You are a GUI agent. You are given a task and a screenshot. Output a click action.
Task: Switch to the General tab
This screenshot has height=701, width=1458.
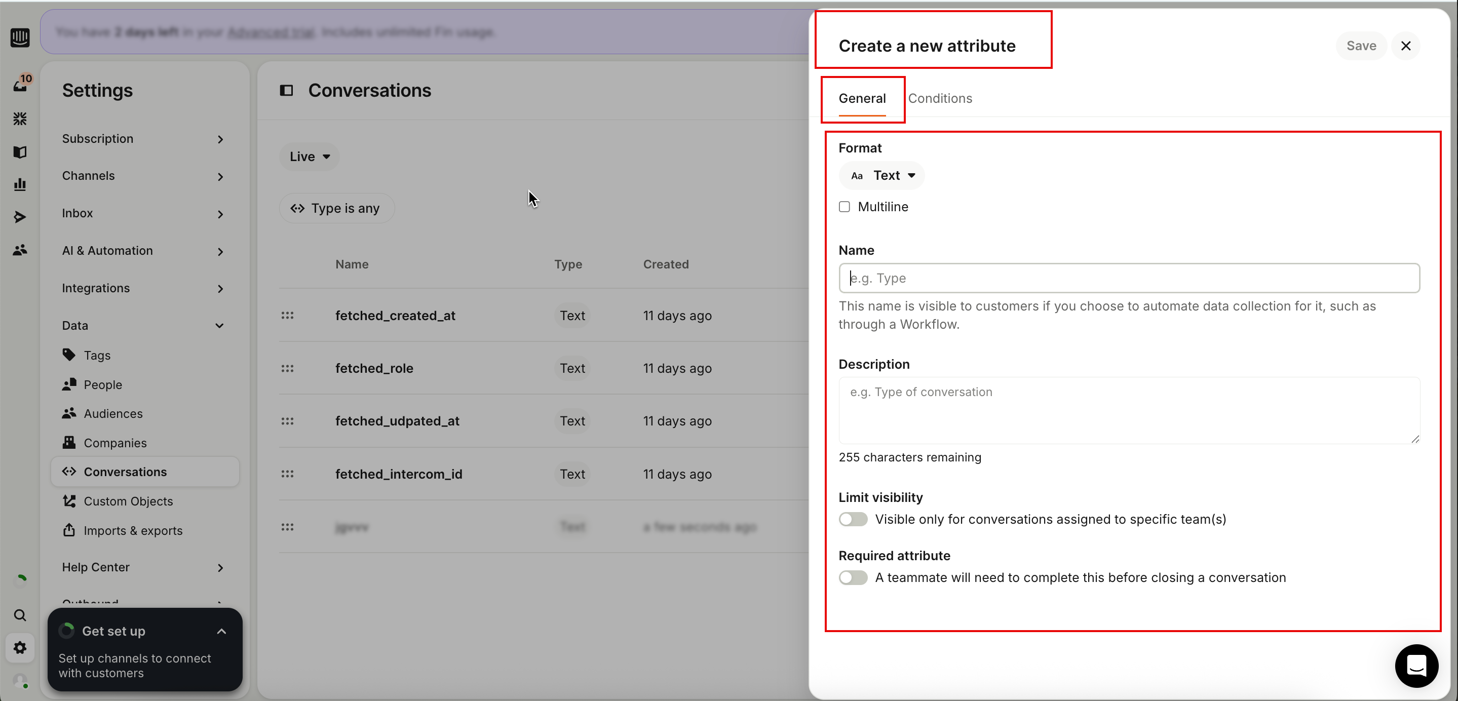pos(862,98)
